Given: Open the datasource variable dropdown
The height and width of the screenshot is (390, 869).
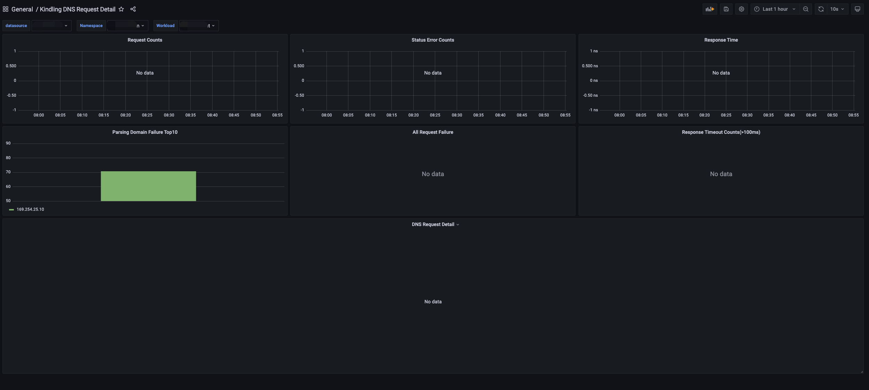Looking at the screenshot, I should pyautogui.click(x=51, y=26).
